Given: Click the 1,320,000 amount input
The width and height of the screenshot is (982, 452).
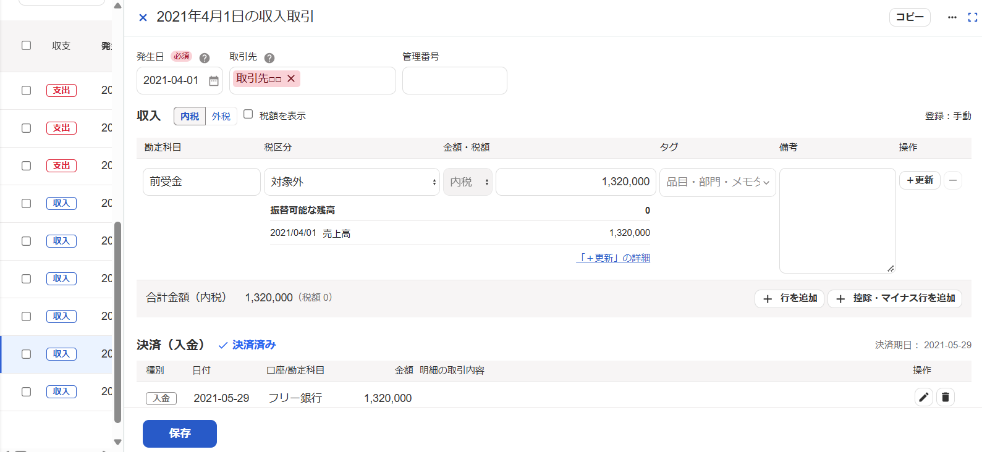Looking at the screenshot, I should [576, 182].
